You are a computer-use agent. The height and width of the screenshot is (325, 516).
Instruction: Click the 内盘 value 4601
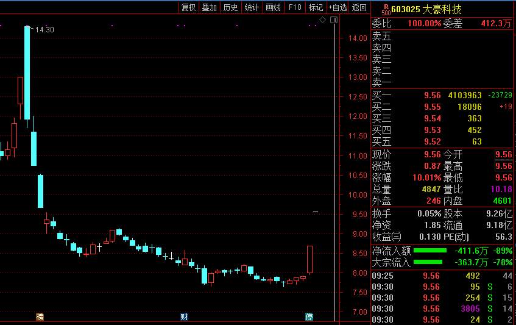click(x=503, y=201)
